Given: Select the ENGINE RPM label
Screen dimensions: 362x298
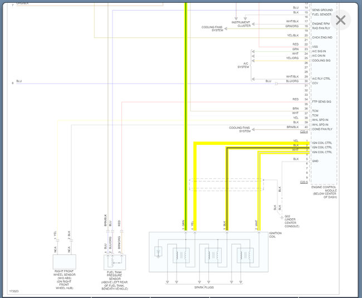Looking at the screenshot, I should pos(321,24).
